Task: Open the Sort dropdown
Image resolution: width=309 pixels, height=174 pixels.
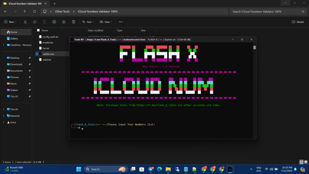Action: coord(88,22)
